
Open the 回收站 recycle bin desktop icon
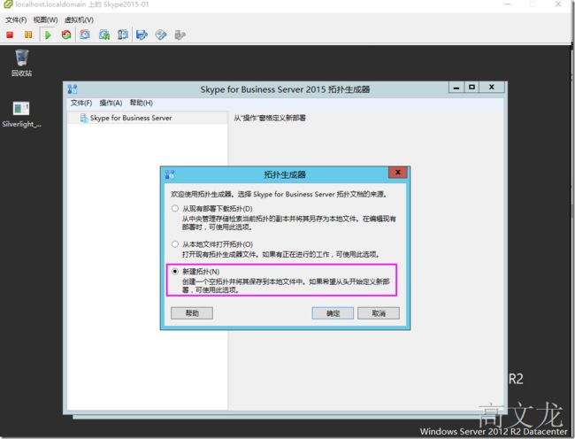tap(21, 63)
